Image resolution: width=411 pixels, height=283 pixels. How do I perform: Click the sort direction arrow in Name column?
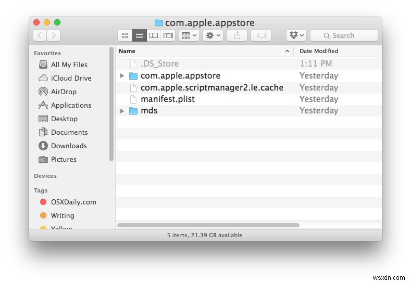(x=287, y=51)
